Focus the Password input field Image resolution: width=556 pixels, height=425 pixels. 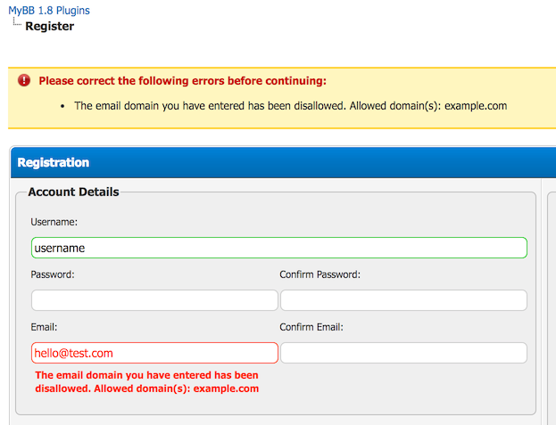pos(154,300)
